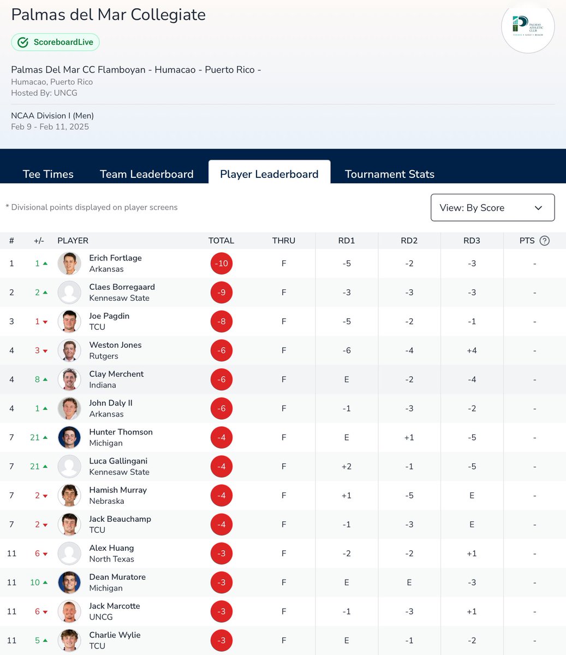This screenshot has height=655, width=566.
Task: Click the ScoreboardLive verified badge
Action: 56,42
